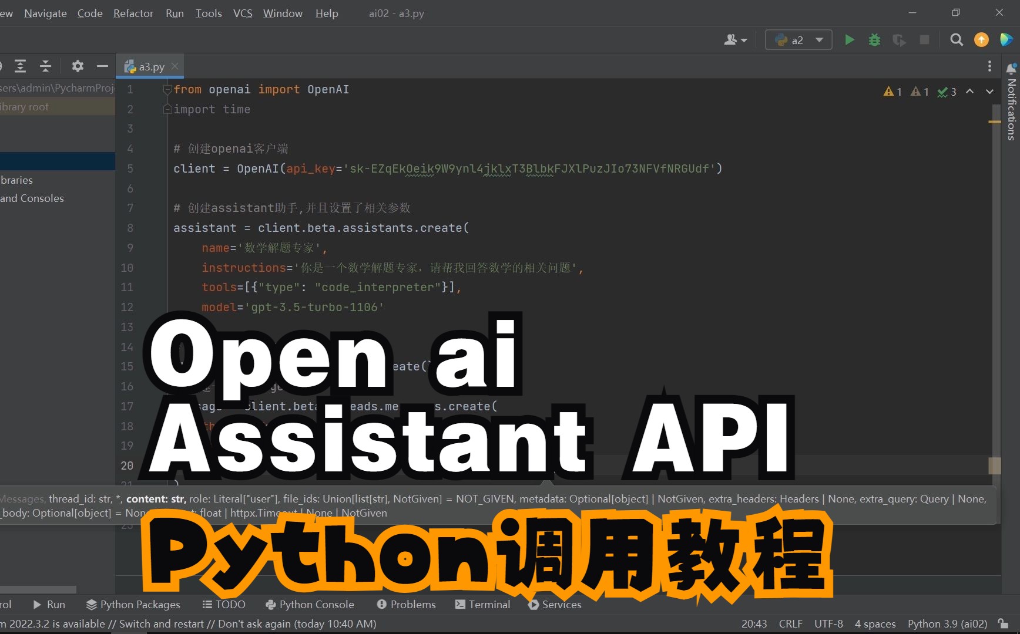Collapse the import block at line 1
The image size is (1020, 634).
point(167,89)
